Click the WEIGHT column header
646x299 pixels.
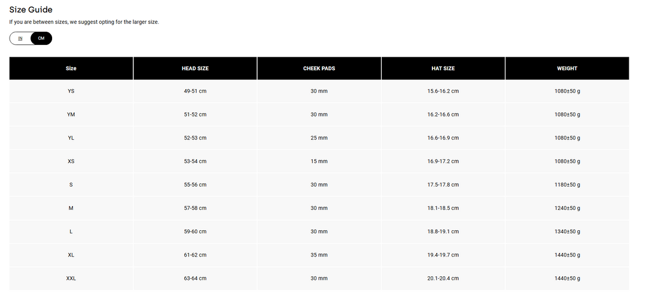pyautogui.click(x=567, y=68)
